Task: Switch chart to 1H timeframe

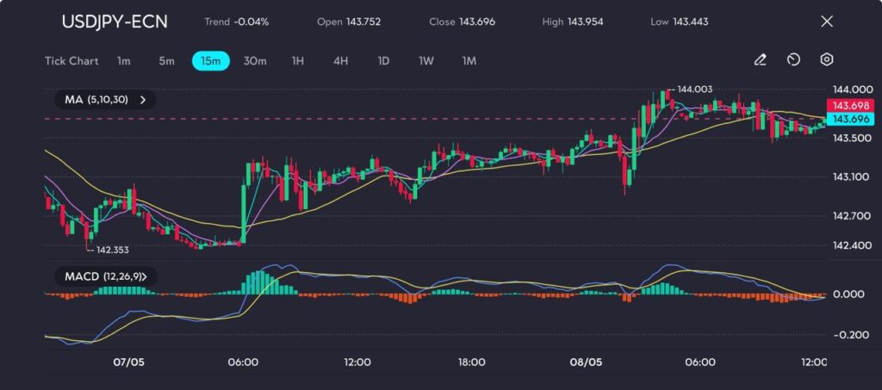Action: click(x=297, y=61)
